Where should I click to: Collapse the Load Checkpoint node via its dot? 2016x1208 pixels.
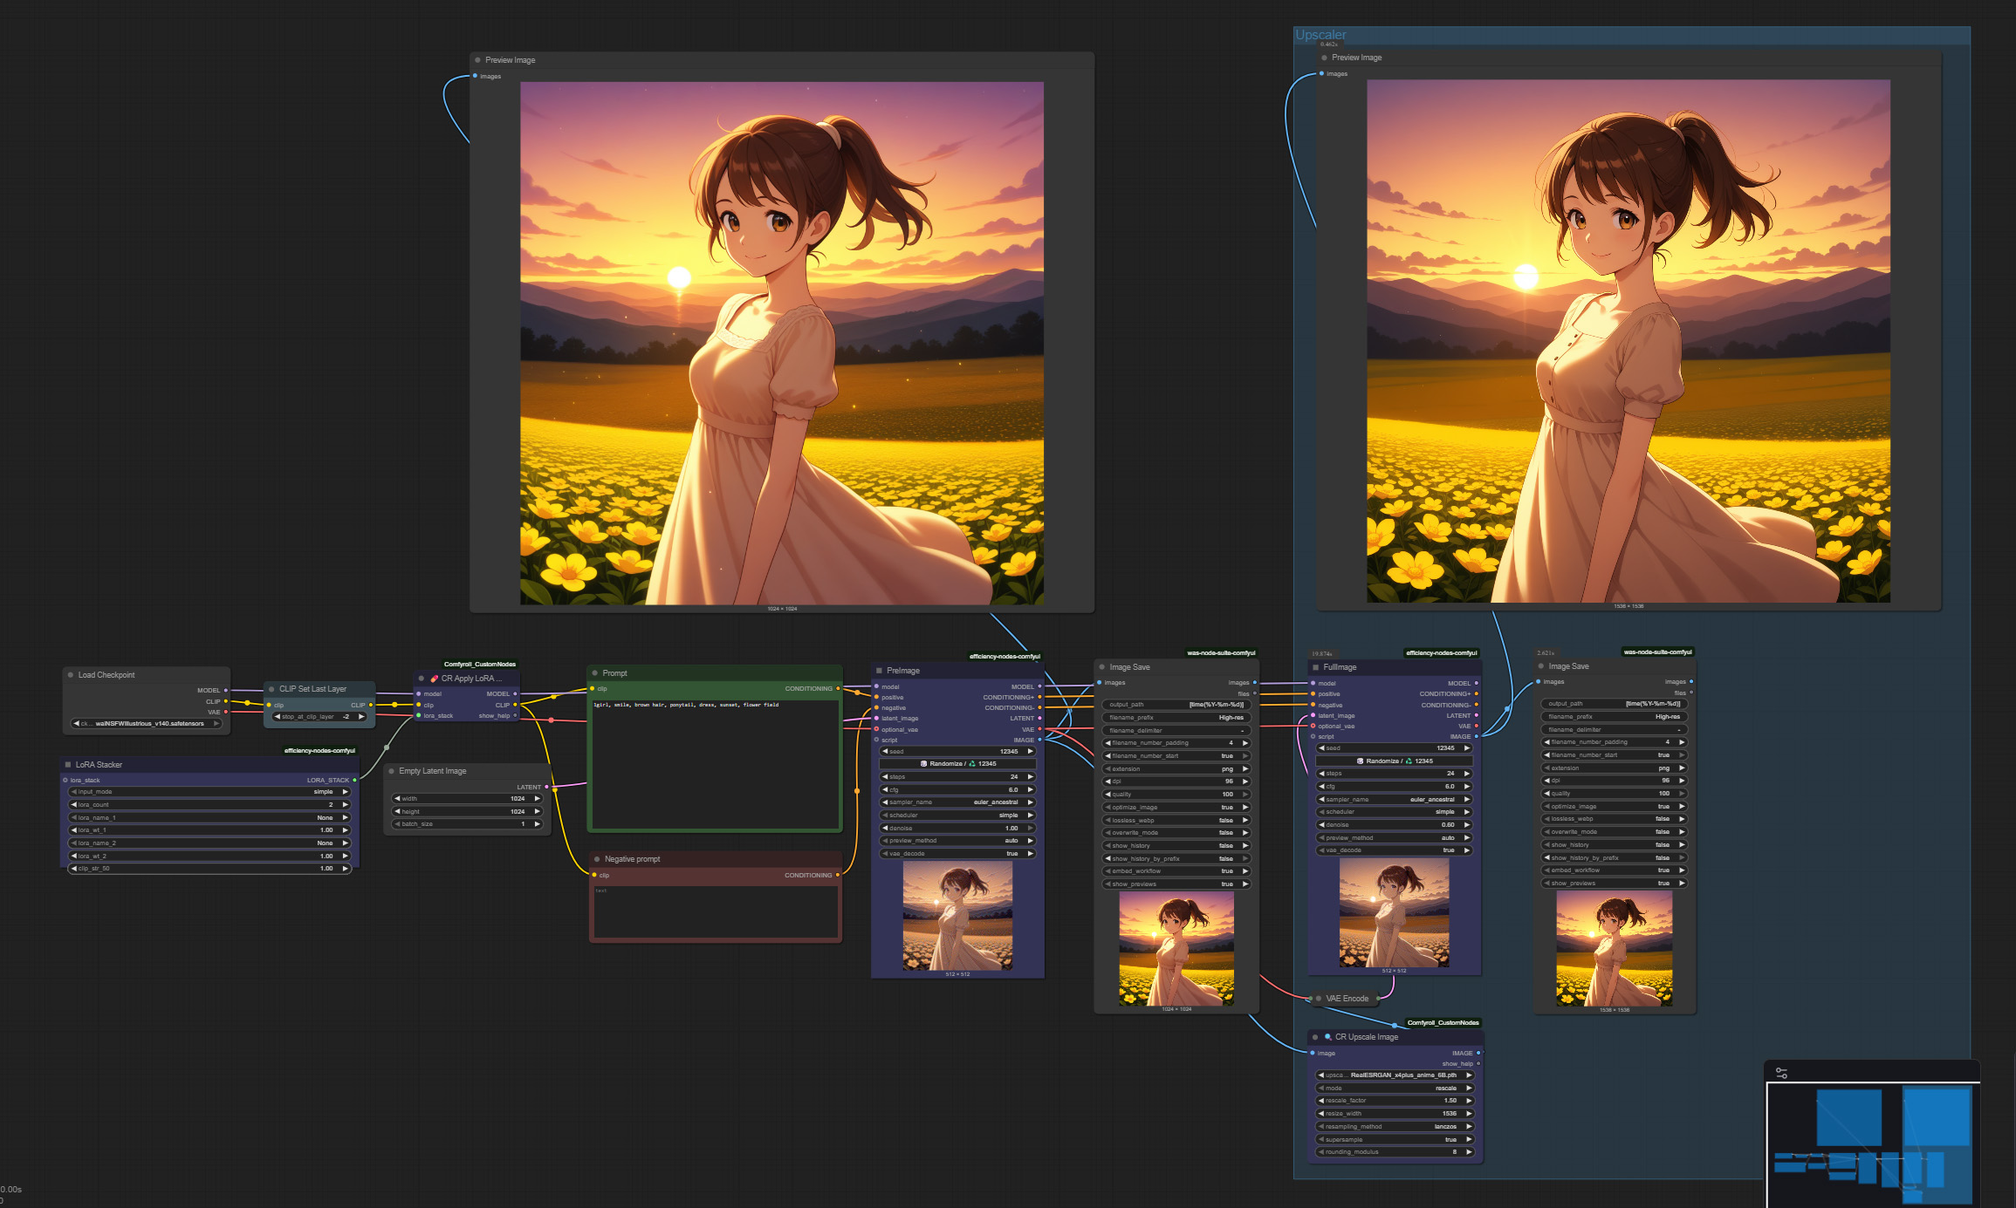tap(71, 674)
